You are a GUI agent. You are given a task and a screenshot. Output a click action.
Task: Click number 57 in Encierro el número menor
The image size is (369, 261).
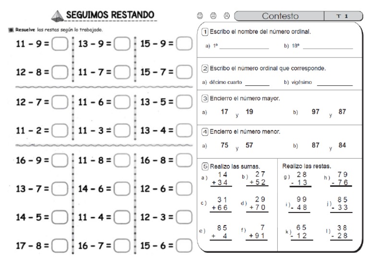249,145
